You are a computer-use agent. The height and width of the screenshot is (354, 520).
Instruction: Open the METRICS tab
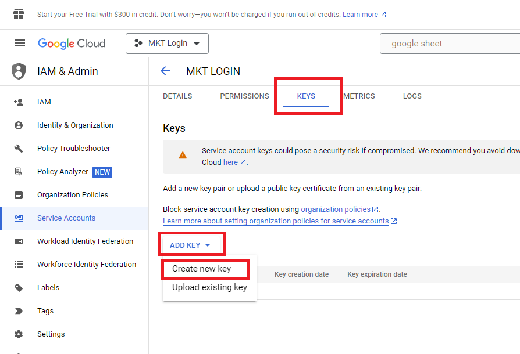tap(359, 96)
